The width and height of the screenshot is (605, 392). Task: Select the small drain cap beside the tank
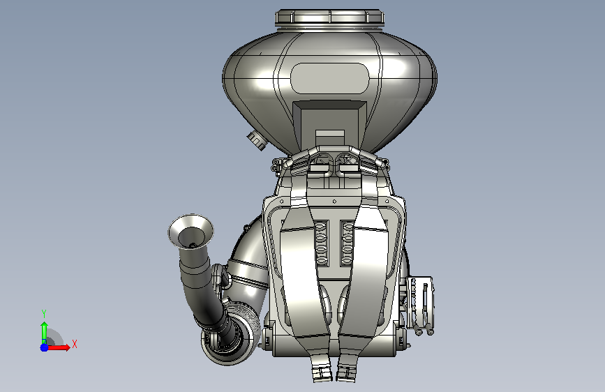tap(257, 140)
